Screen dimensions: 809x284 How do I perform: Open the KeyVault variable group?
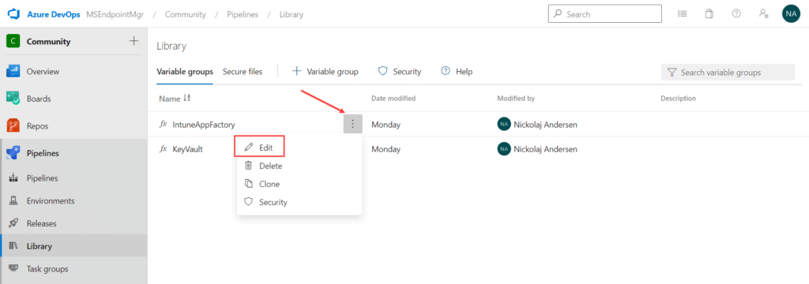[188, 149]
